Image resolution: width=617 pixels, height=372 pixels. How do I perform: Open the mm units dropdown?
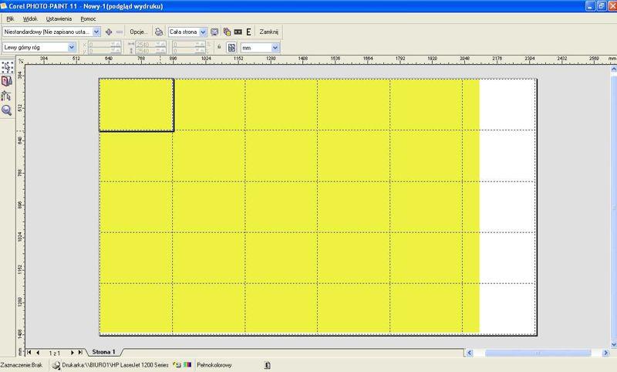click(x=275, y=47)
